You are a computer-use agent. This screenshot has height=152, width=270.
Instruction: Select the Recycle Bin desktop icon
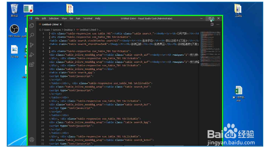[x=14, y=10]
